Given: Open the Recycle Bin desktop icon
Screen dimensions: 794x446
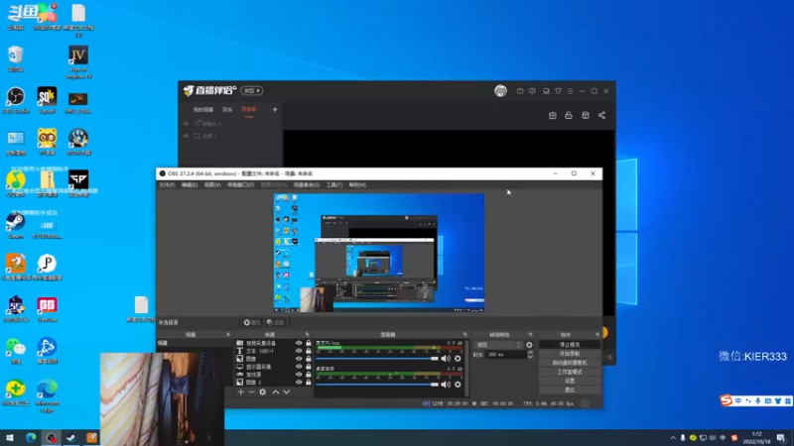Looking at the screenshot, I should click(x=16, y=58).
